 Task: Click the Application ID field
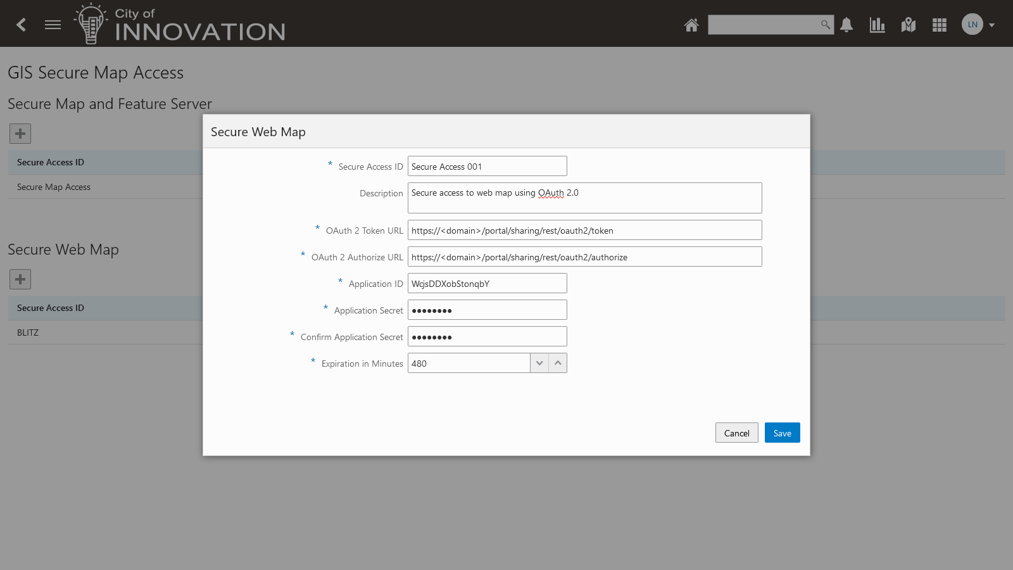tap(487, 283)
